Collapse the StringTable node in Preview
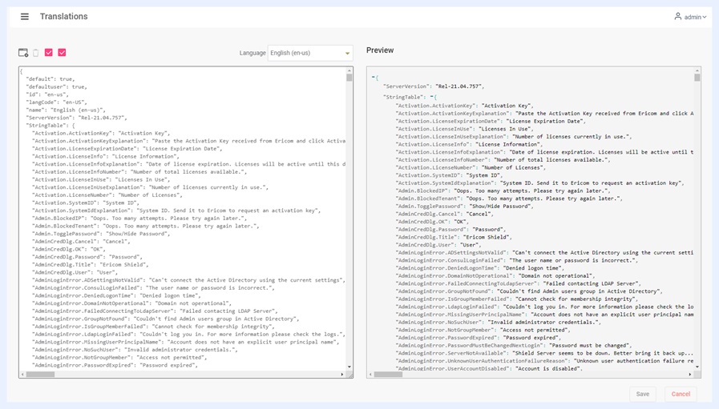Screen dimensions: 719x409 (x=431, y=97)
